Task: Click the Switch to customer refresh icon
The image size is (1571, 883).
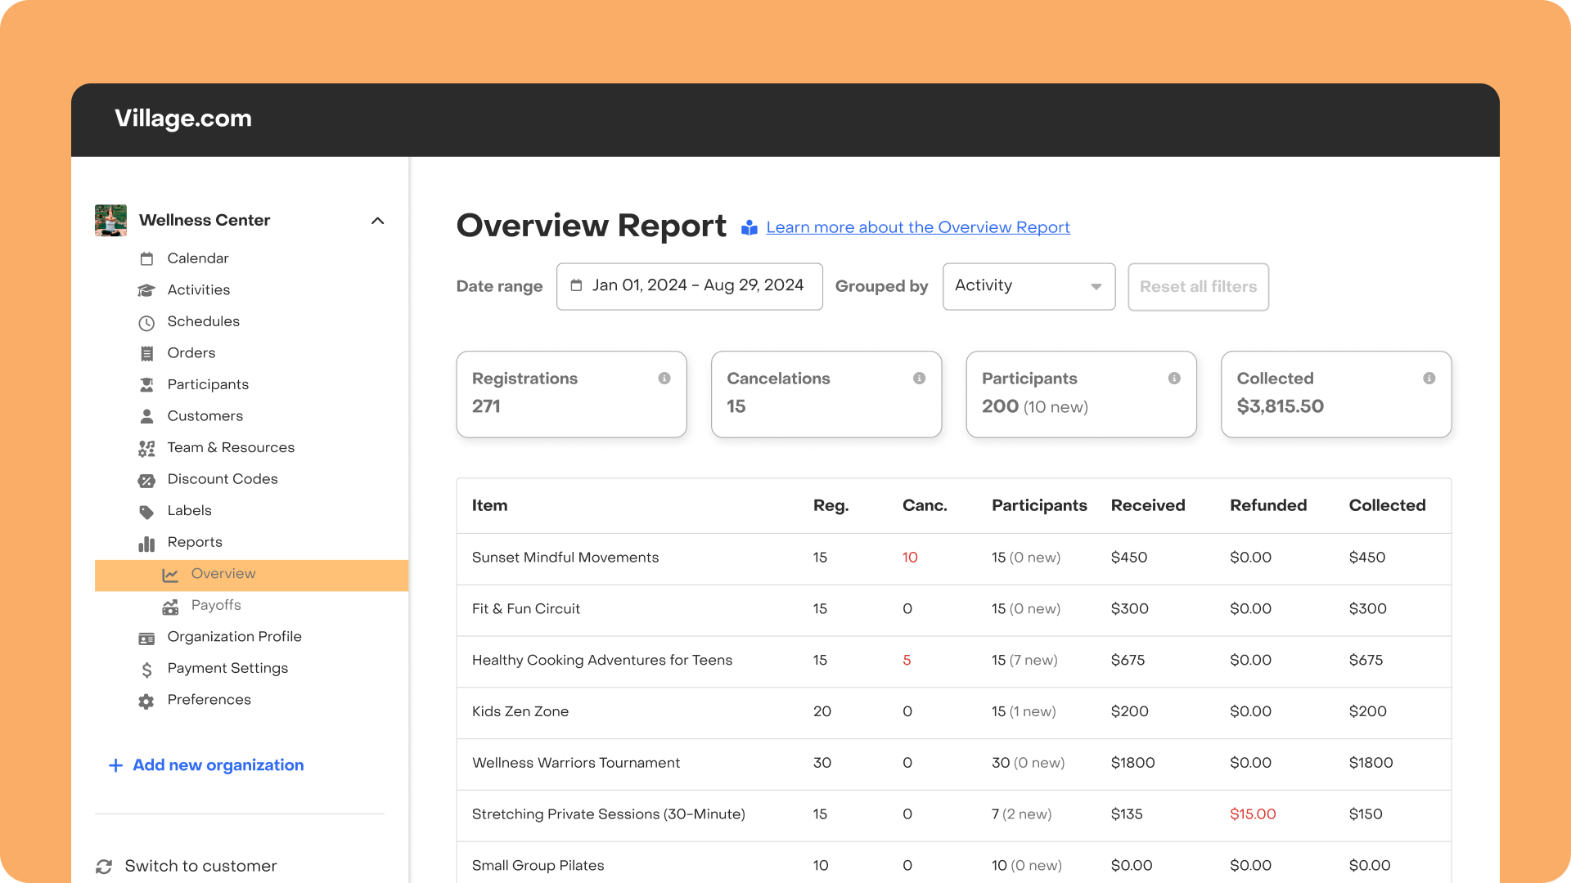Action: pos(104,867)
